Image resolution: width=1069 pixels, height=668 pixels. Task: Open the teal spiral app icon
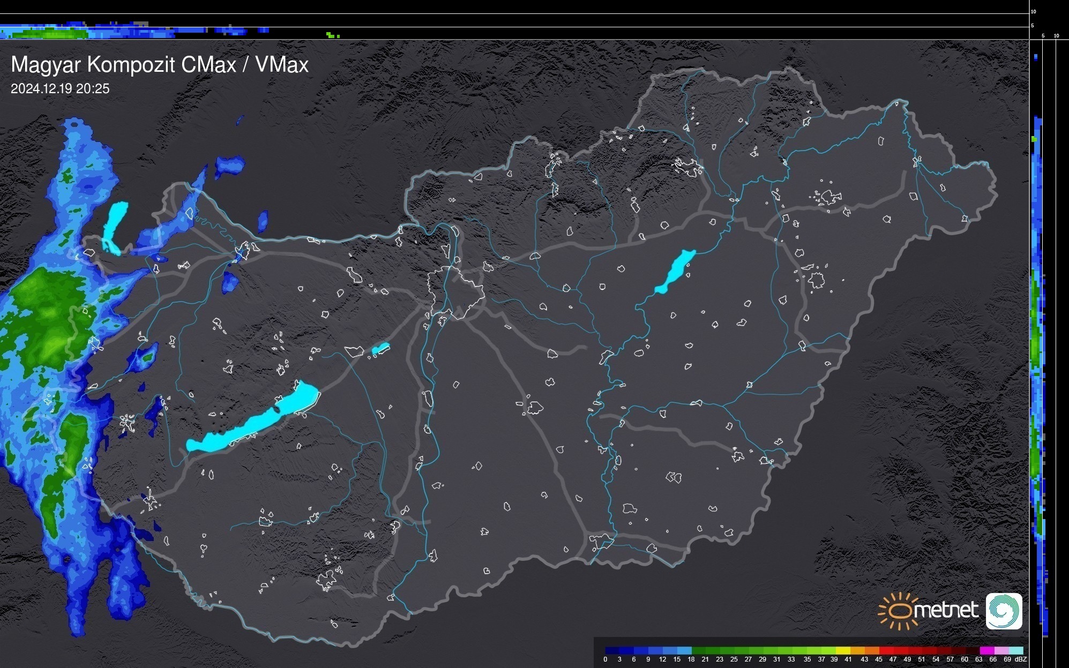1004,611
